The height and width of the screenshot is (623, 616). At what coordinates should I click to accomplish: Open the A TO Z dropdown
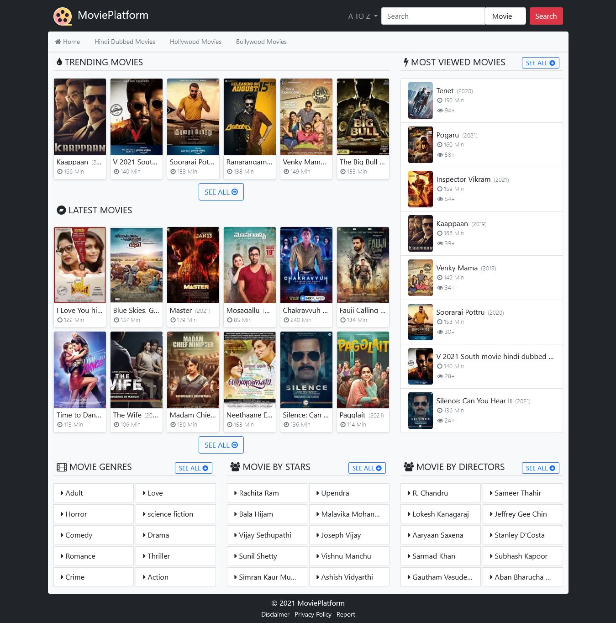point(363,16)
